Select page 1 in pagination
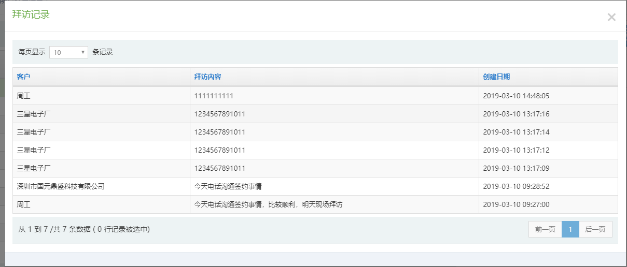Image resolution: width=627 pixels, height=267 pixels. 570,229
